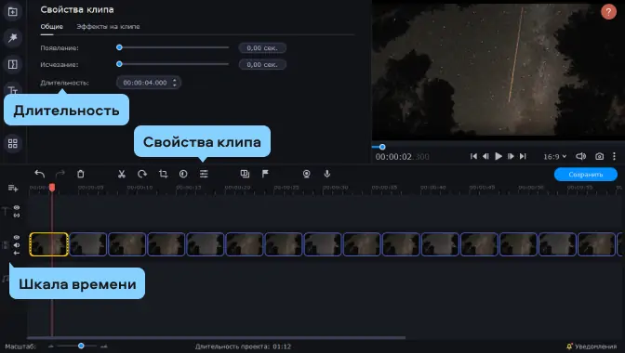The height and width of the screenshot is (353, 625).
Task: Click the red playhead marker on ruler
Action: point(52,187)
